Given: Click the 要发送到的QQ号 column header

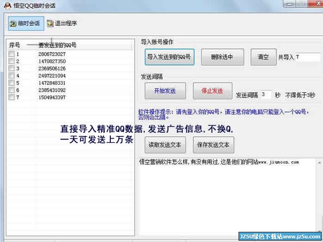Looking at the screenshot, I should pyautogui.click(x=57, y=45).
